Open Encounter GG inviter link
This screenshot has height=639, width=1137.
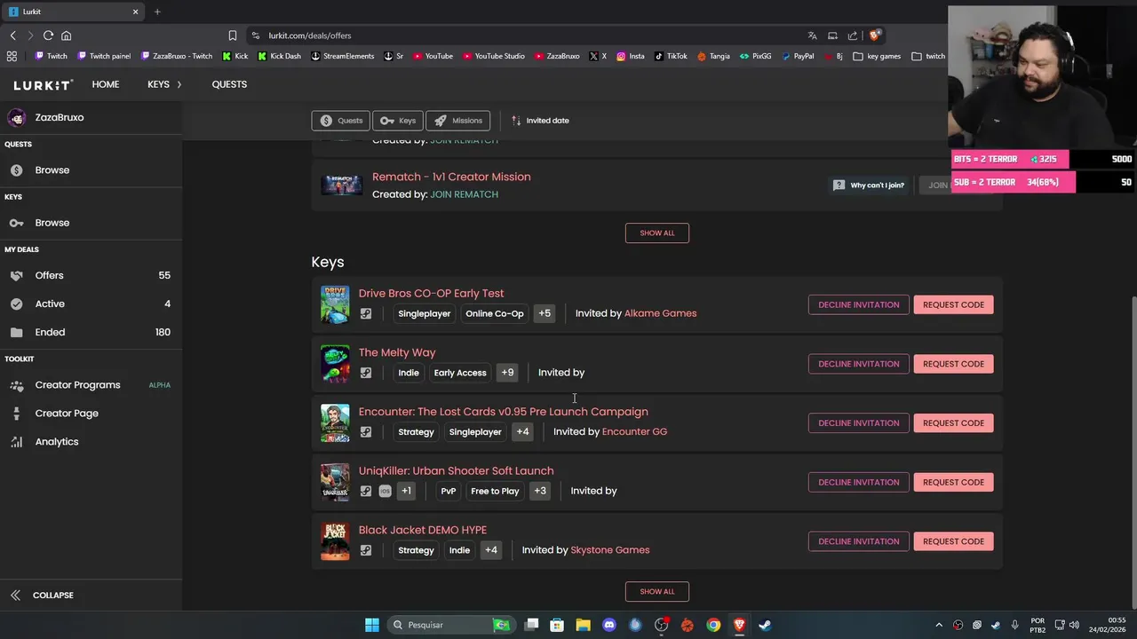click(634, 432)
